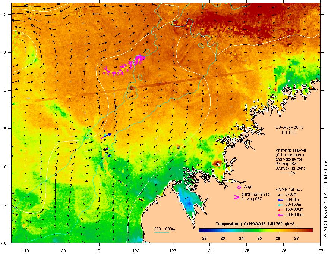Click the '0.5m/s (1kt 24h)' label
This screenshot has height=254, width=328.
coord(290,168)
